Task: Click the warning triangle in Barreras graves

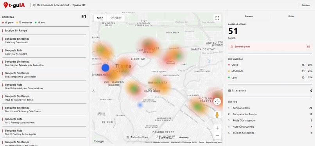Action: (232, 47)
